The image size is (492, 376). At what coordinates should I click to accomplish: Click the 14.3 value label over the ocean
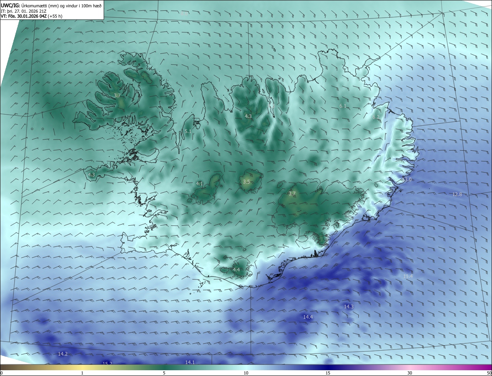(349, 307)
